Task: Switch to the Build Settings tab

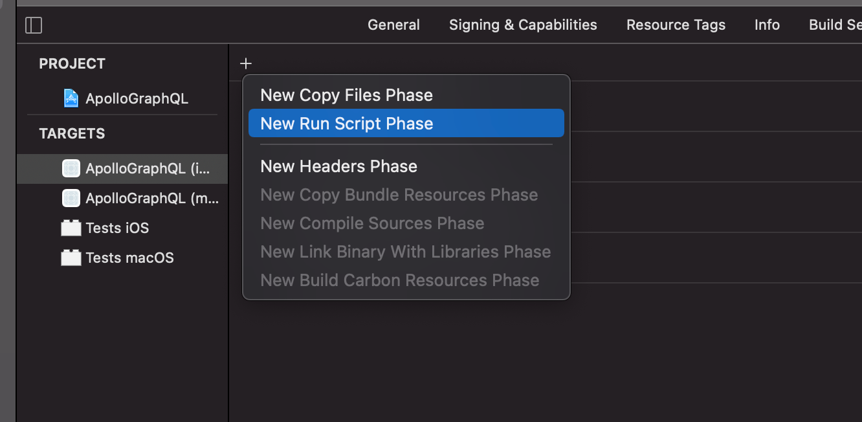Action: tap(835, 25)
